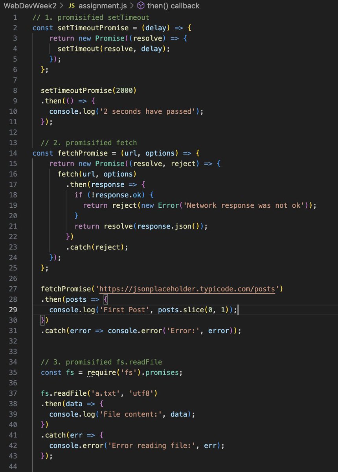The height and width of the screenshot is (472, 338).
Task: Click line number 14 in the gutter
Action: (x=13, y=153)
